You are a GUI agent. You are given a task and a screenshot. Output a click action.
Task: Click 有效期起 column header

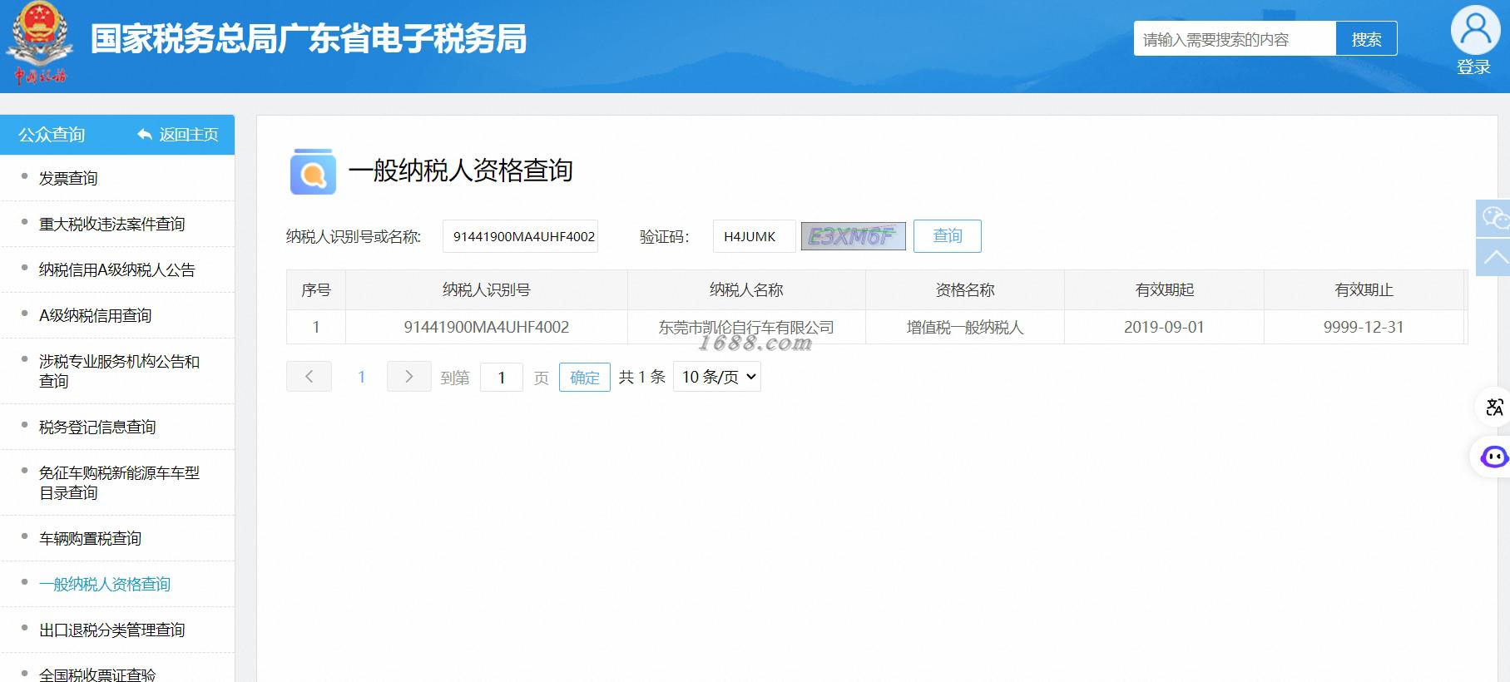pyautogui.click(x=1164, y=289)
